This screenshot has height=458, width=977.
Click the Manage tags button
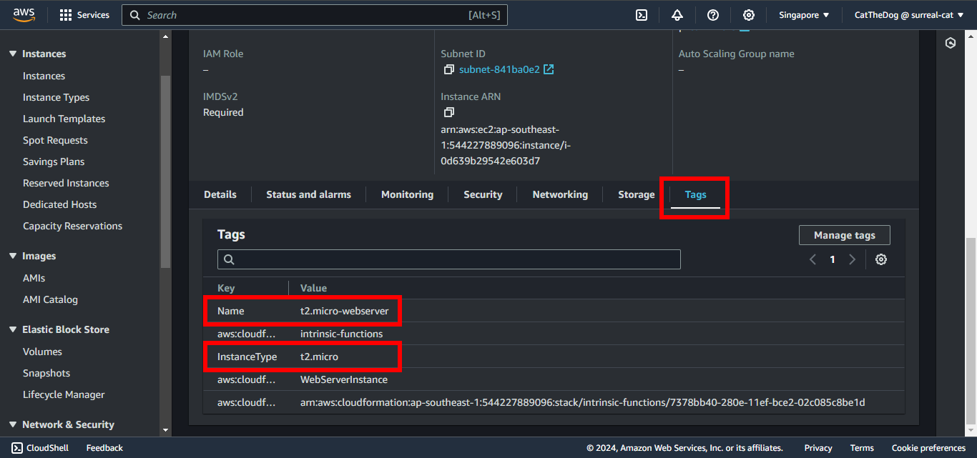pyautogui.click(x=844, y=235)
